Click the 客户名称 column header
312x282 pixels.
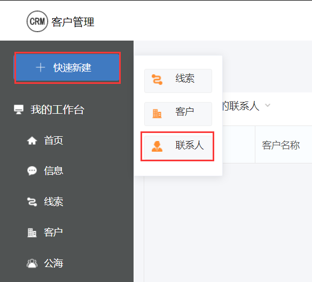point(281,145)
